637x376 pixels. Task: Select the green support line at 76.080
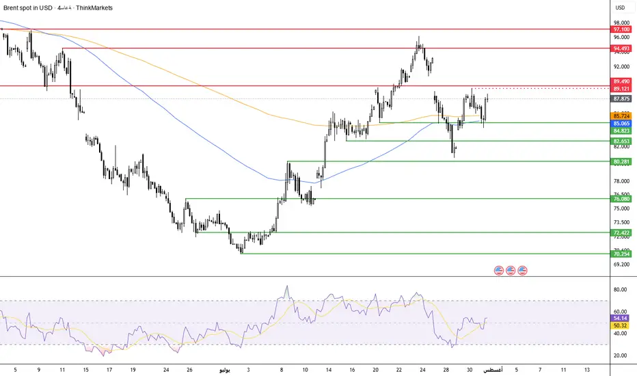click(x=398, y=199)
